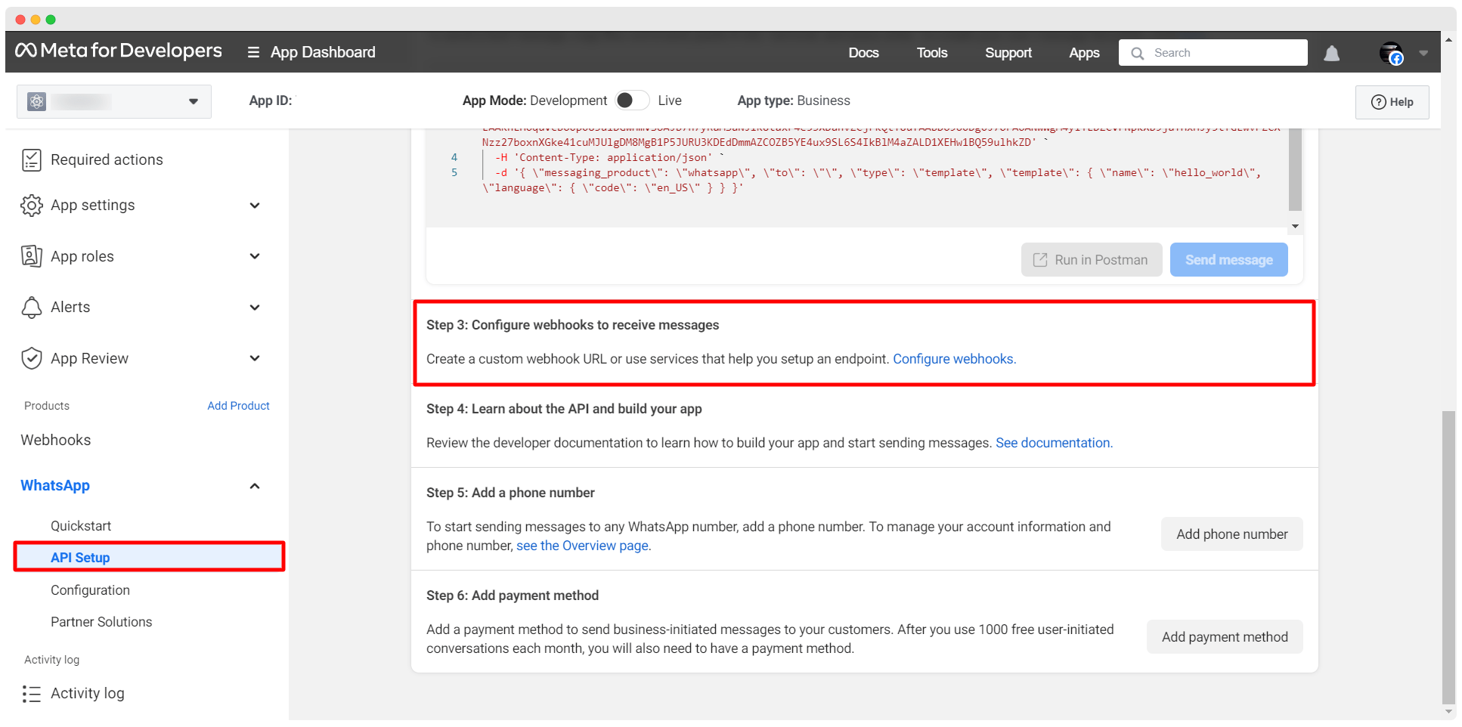Open Tools in the top navigation

point(931,53)
